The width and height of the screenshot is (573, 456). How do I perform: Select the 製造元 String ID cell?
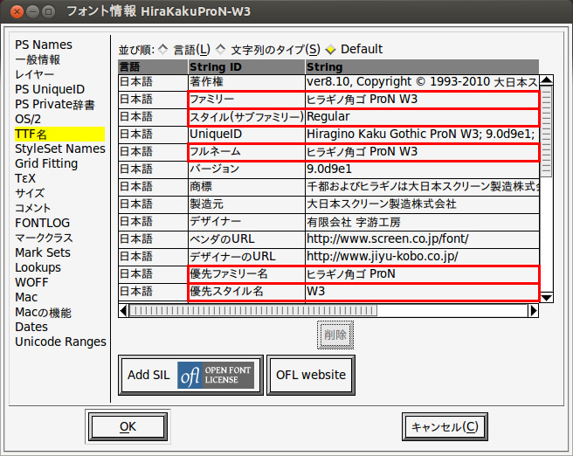tap(246, 204)
